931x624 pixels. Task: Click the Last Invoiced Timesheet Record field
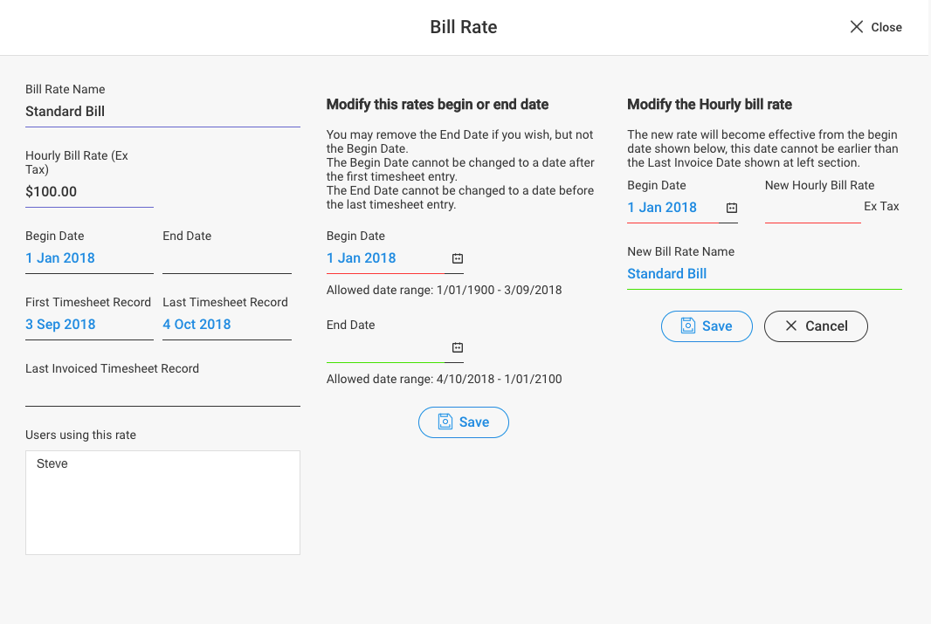[162, 392]
